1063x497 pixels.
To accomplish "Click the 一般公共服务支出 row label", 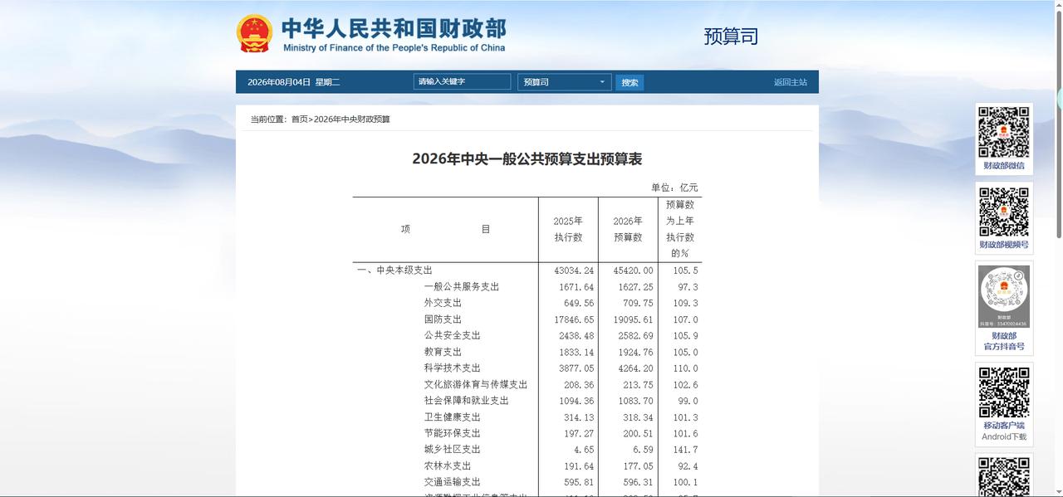I will 462,287.
